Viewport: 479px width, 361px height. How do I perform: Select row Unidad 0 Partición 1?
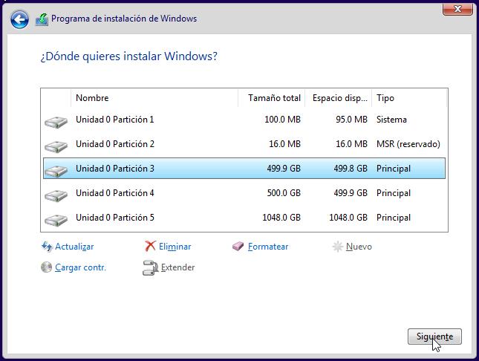click(244, 120)
